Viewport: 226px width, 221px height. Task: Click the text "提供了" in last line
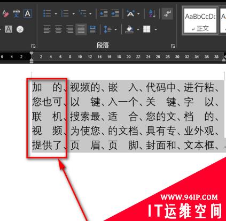coord(47,145)
